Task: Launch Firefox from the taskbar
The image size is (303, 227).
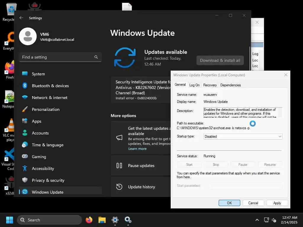Action: pos(89,220)
